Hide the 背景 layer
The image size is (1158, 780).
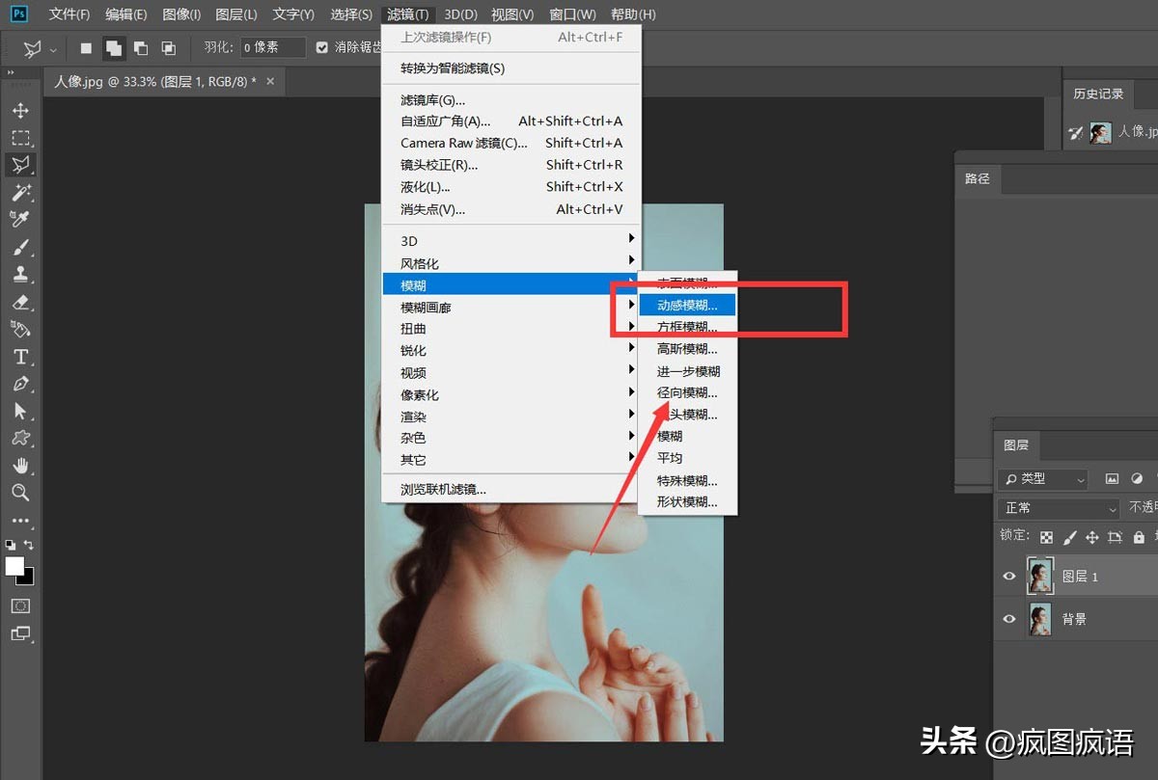[1007, 619]
